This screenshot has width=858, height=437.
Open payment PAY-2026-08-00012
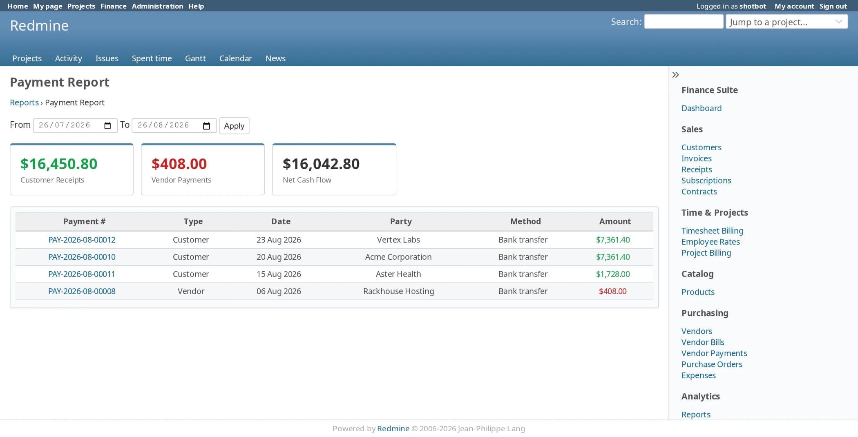82,240
